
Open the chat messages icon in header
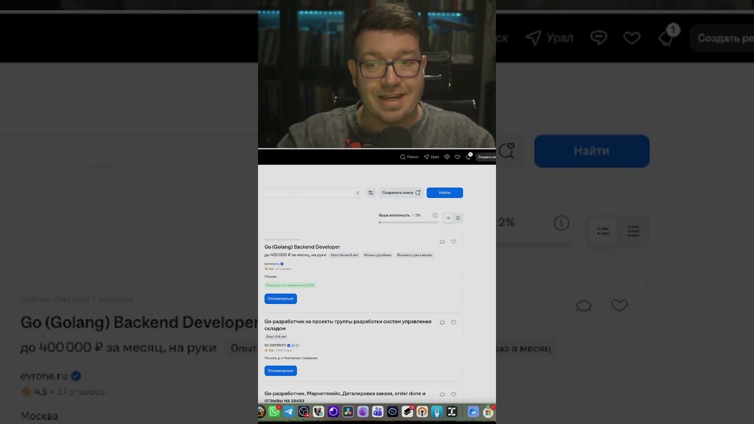[447, 157]
